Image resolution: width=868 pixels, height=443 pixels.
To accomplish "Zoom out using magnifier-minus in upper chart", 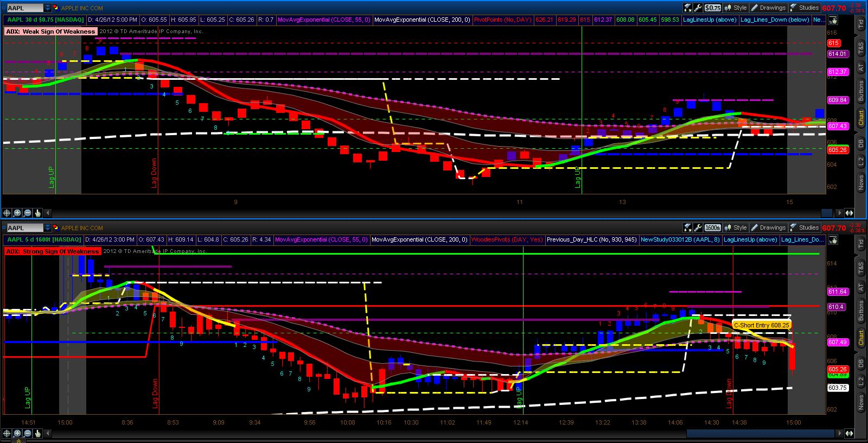I will click(x=27, y=213).
